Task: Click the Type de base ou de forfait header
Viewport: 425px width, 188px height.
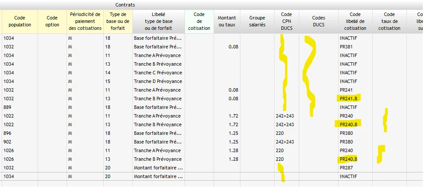Action: coord(118,22)
